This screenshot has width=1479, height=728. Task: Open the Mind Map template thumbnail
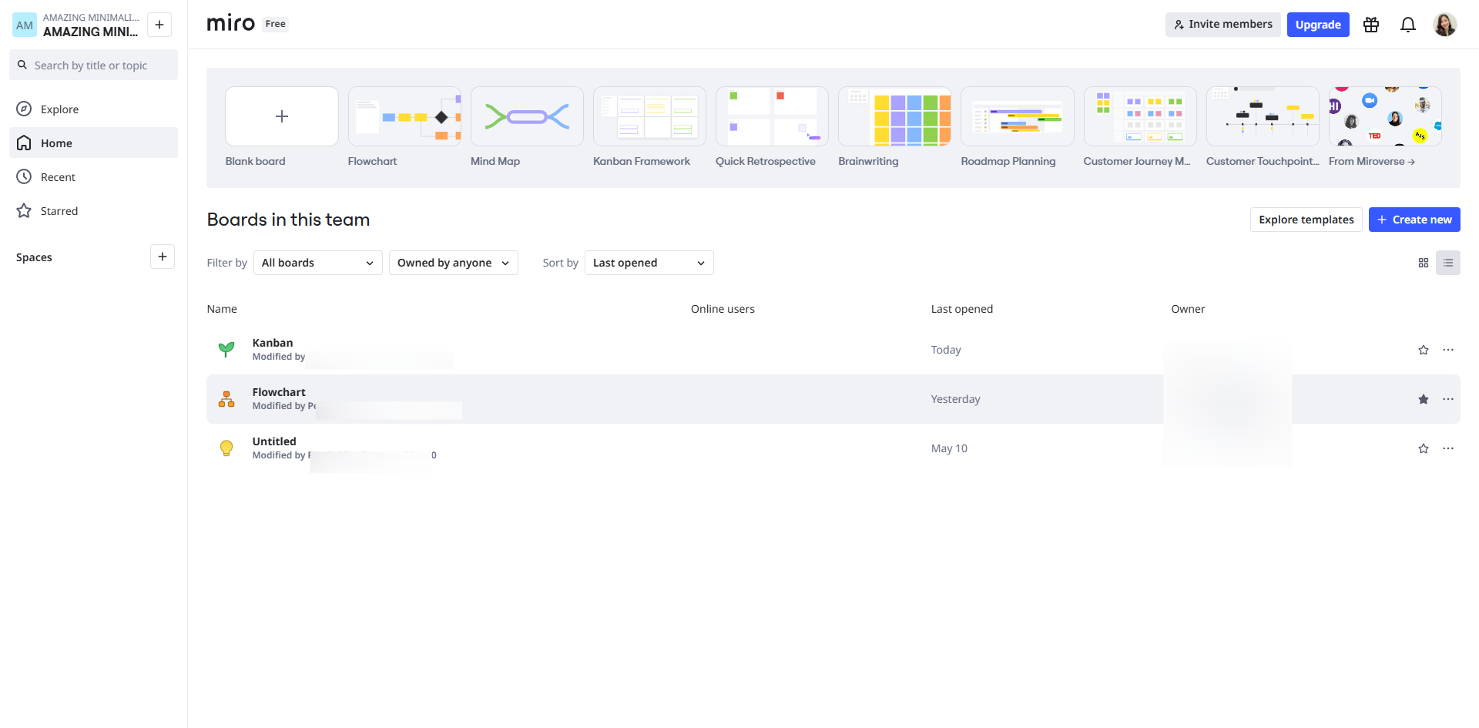pos(527,116)
